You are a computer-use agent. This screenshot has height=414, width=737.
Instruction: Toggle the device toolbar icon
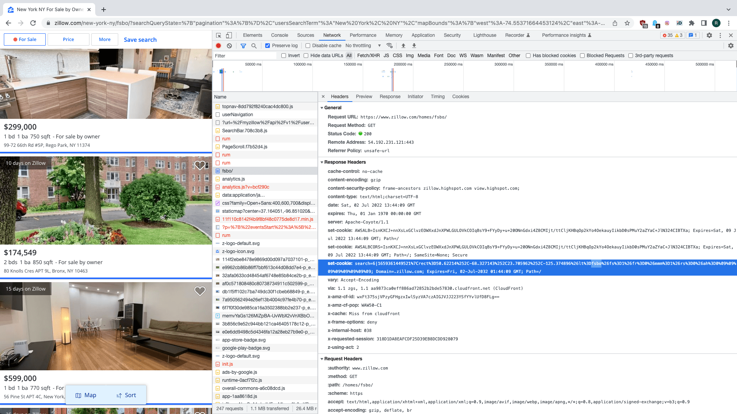click(229, 35)
